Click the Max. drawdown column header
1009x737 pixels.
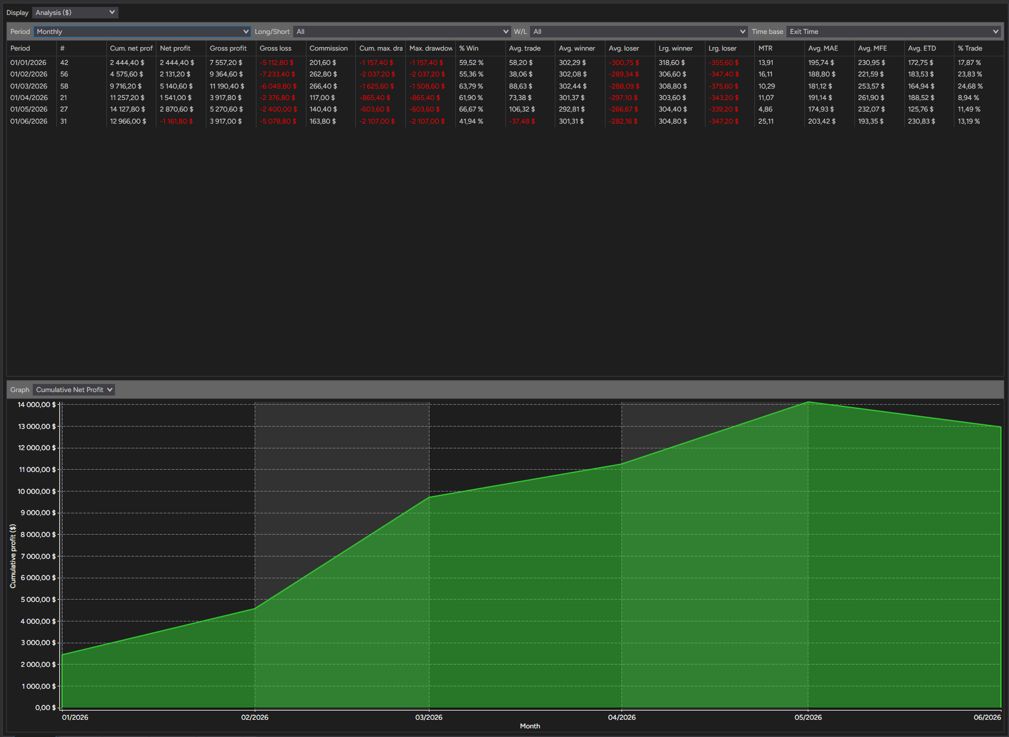(x=431, y=48)
